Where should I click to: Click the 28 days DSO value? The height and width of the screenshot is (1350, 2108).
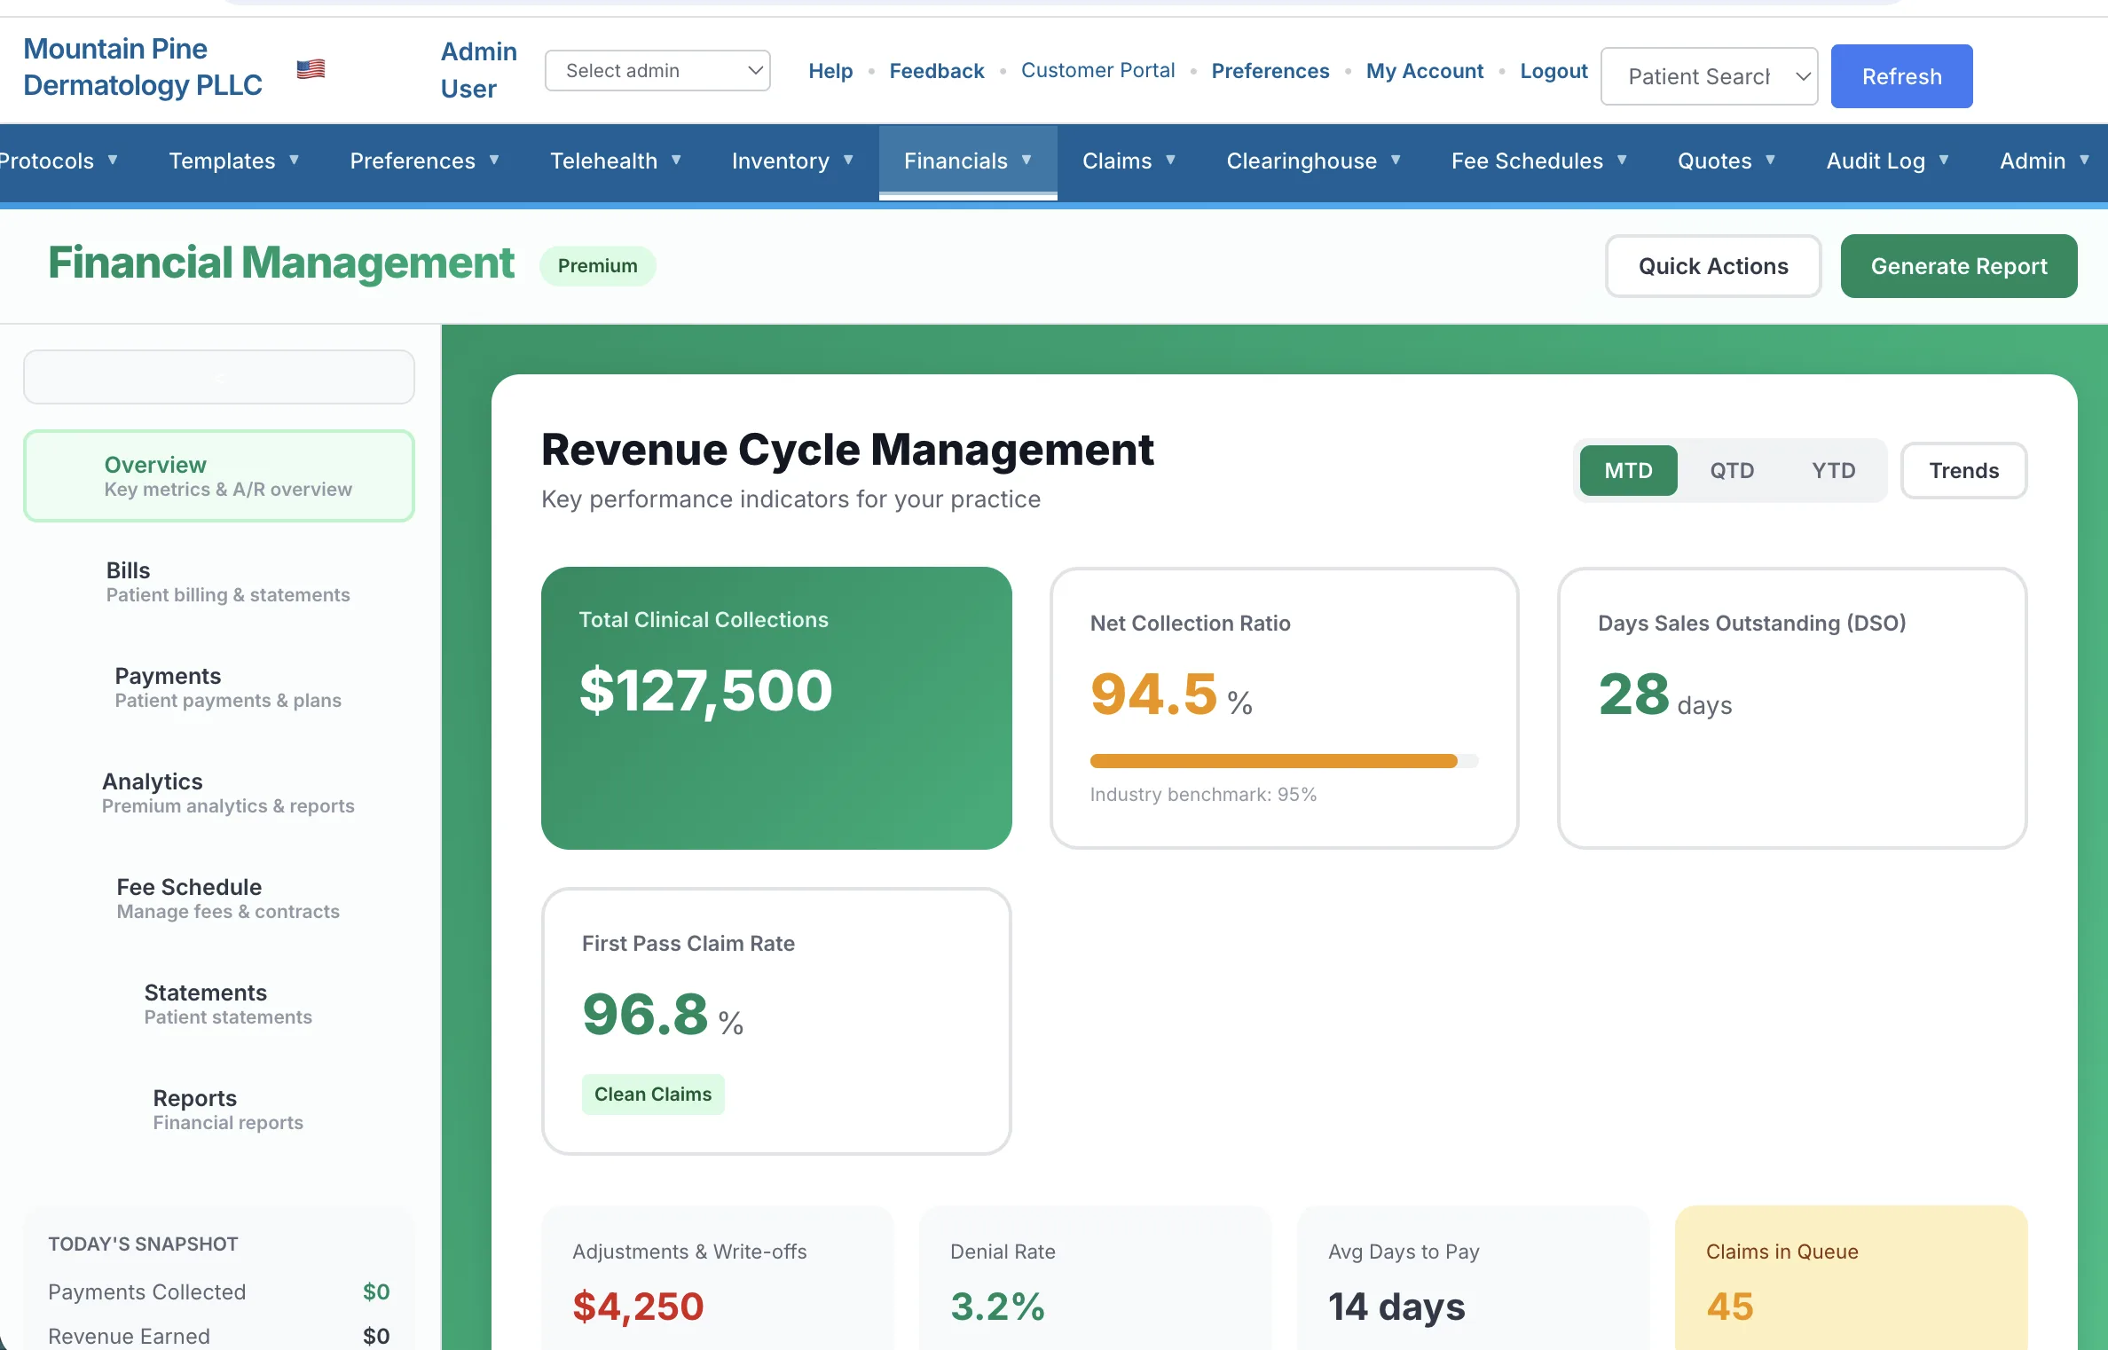tap(1665, 695)
